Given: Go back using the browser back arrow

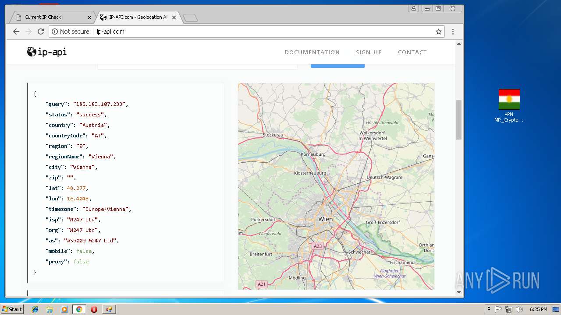Looking at the screenshot, I should point(16,31).
